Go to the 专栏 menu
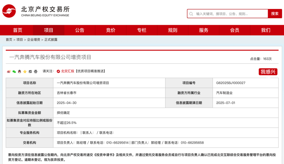 click(142, 30)
